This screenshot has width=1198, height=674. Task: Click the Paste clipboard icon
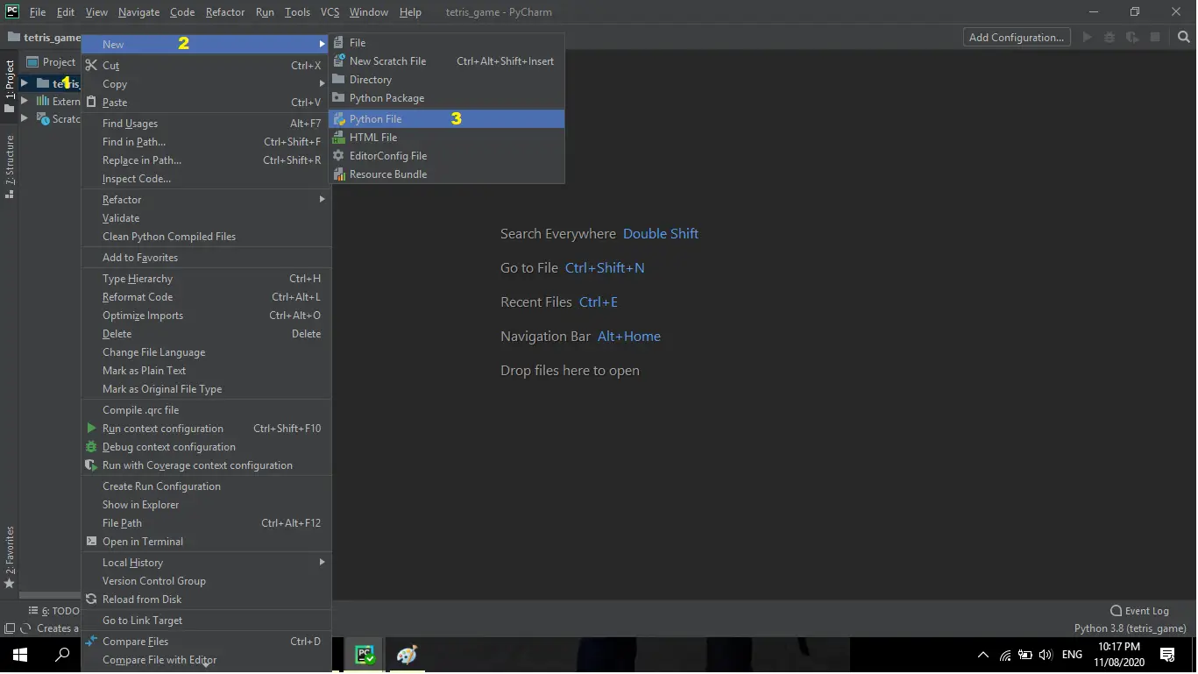91,103
